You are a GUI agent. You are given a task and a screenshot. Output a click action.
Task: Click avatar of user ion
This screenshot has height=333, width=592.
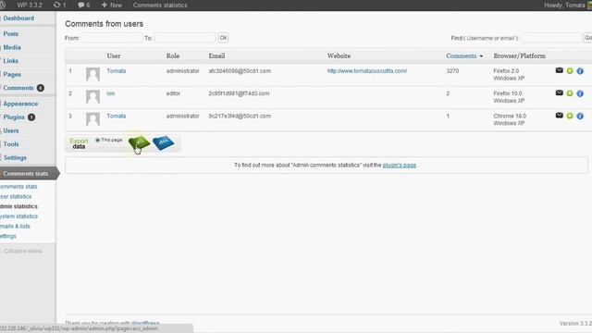tap(92, 96)
